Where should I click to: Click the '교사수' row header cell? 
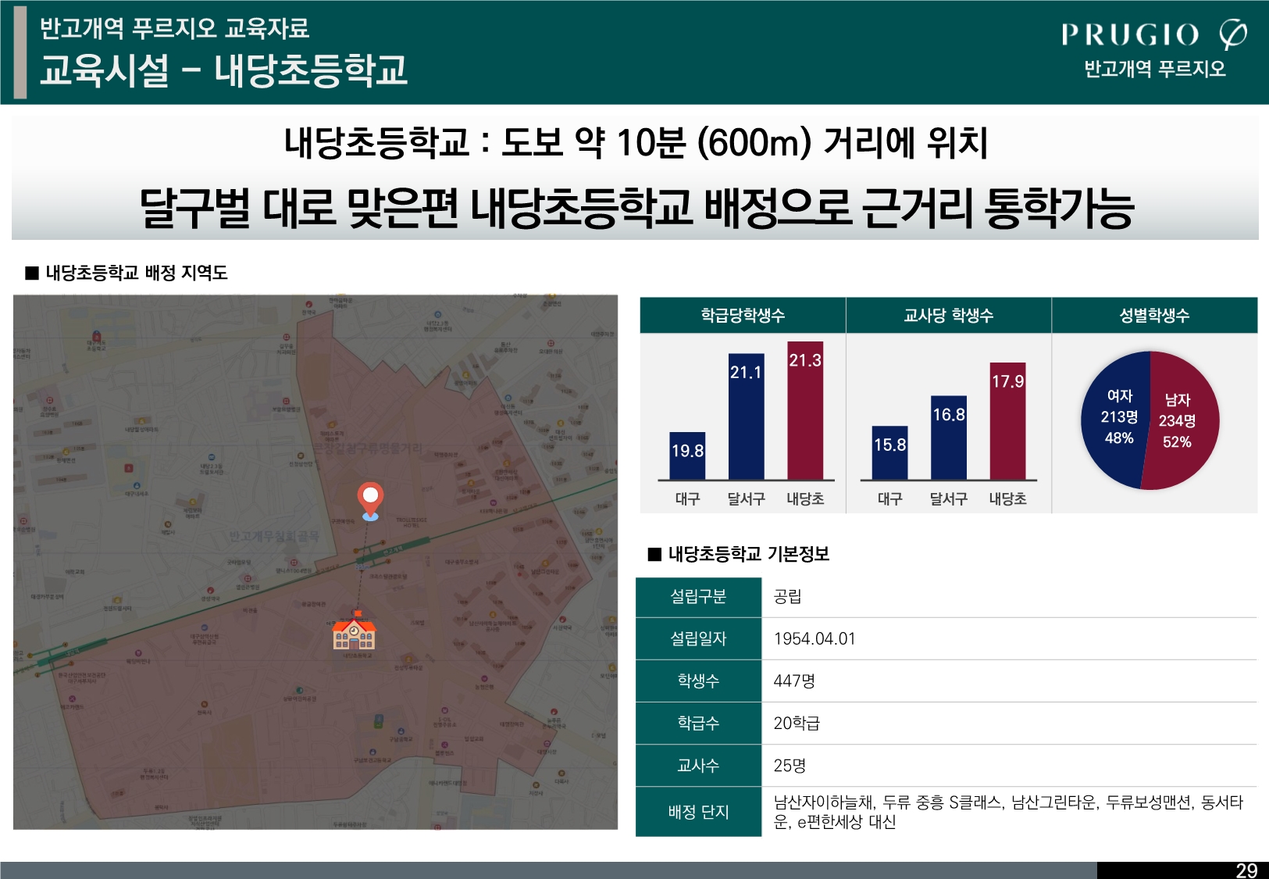[x=698, y=766]
